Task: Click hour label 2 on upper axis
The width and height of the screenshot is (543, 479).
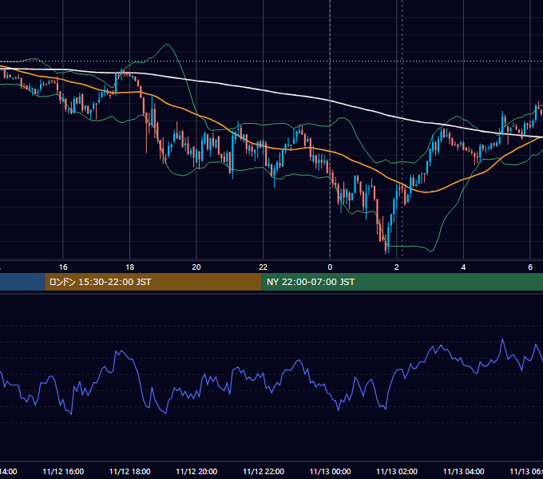Action: point(397,267)
